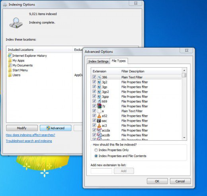
Task: Click the file types scrollbar thumb
Action: (184, 75)
